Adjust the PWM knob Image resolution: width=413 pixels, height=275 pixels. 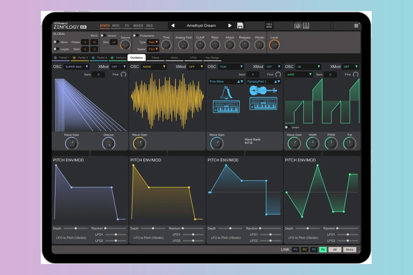click(x=331, y=143)
